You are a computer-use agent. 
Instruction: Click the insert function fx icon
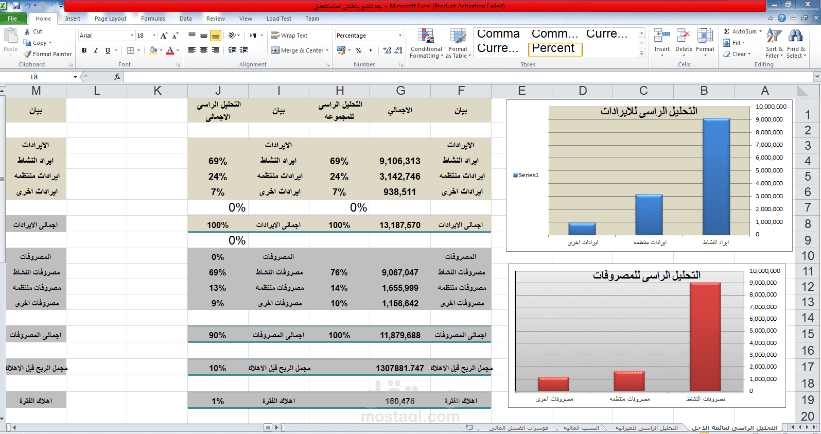[117, 77]
